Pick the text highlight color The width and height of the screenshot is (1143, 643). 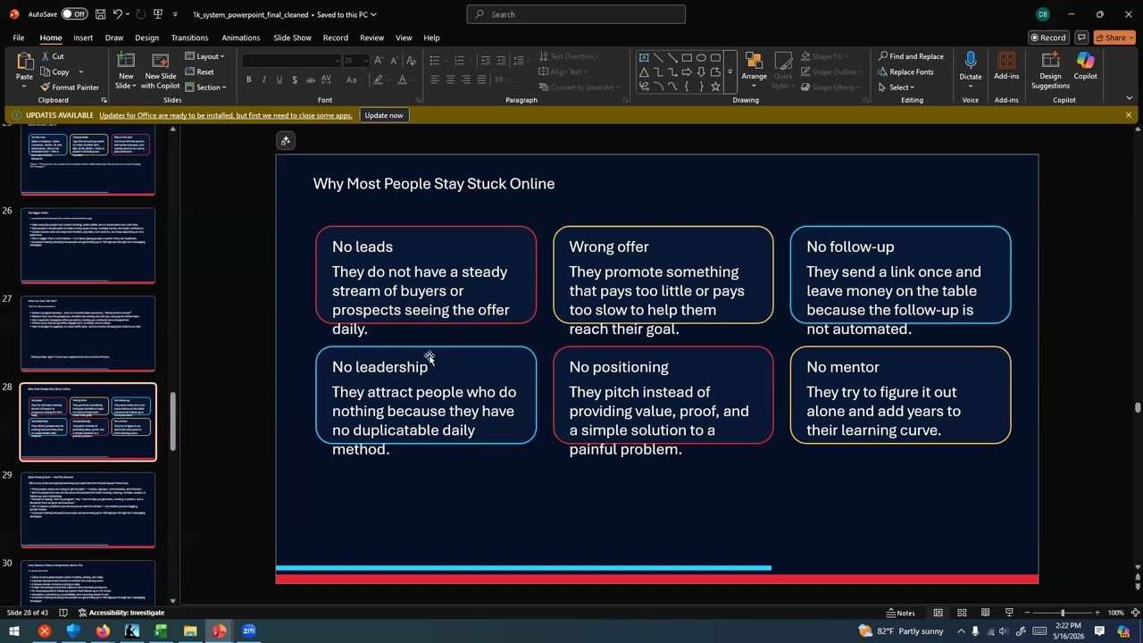378,79
